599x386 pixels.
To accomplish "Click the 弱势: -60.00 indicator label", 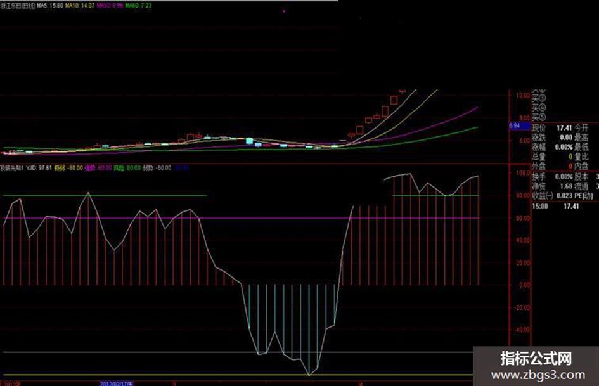I will (157, 168).
